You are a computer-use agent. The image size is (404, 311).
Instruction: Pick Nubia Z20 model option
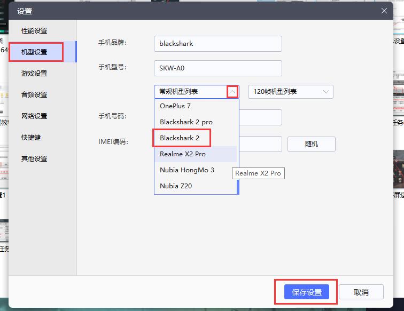[196, 186]
